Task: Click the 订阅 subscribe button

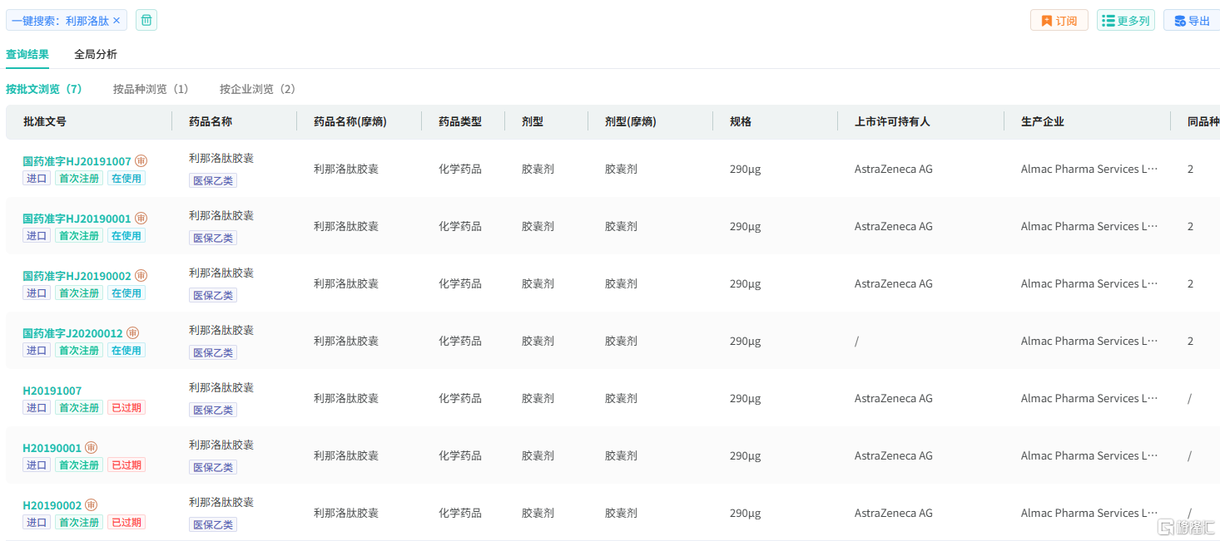Action: coord(1059,21)
